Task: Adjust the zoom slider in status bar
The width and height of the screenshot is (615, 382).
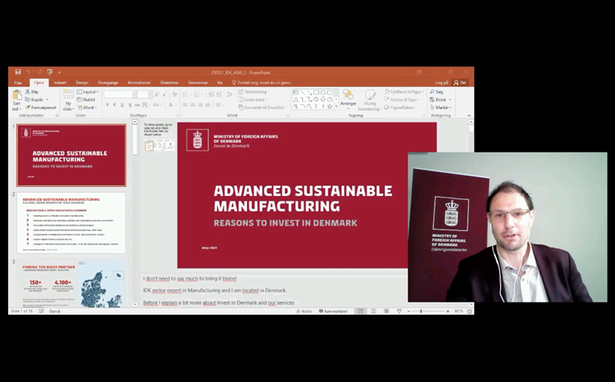Action: (421, 312)
